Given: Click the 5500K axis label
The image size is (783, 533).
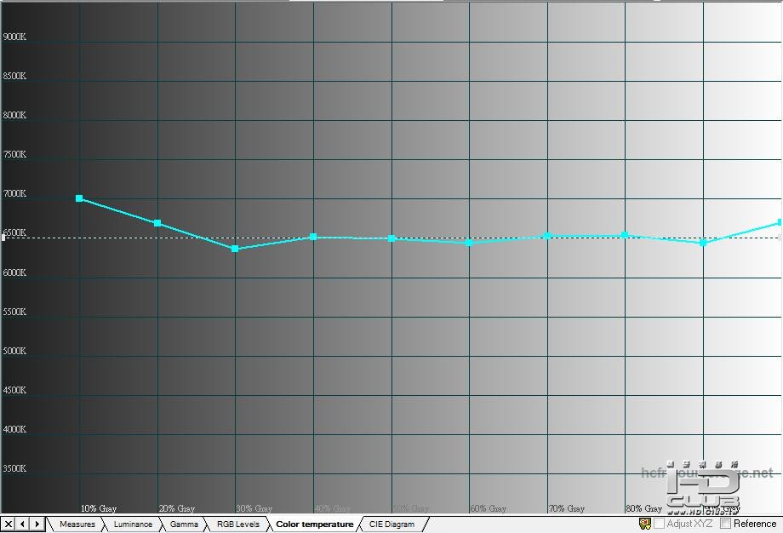Looking at the screenshot, I should [14, 312].
